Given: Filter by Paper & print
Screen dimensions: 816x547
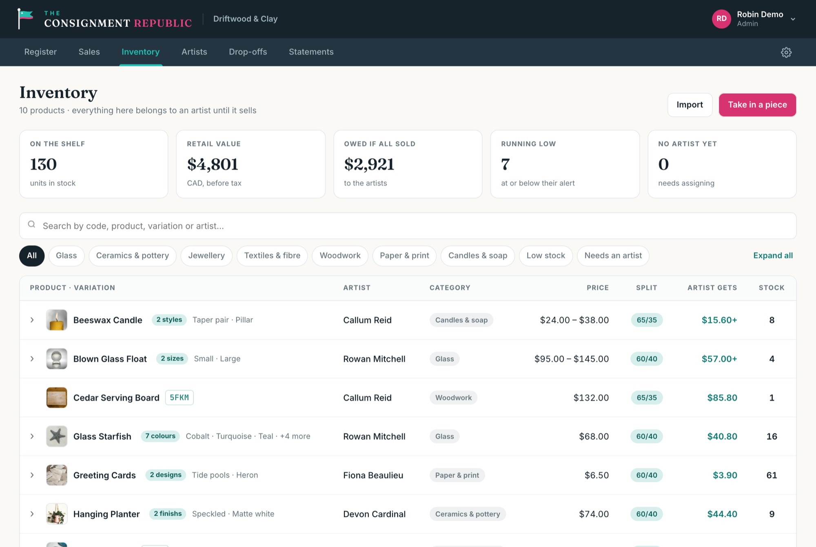Looking at the screenshot, I should (404, 256).
